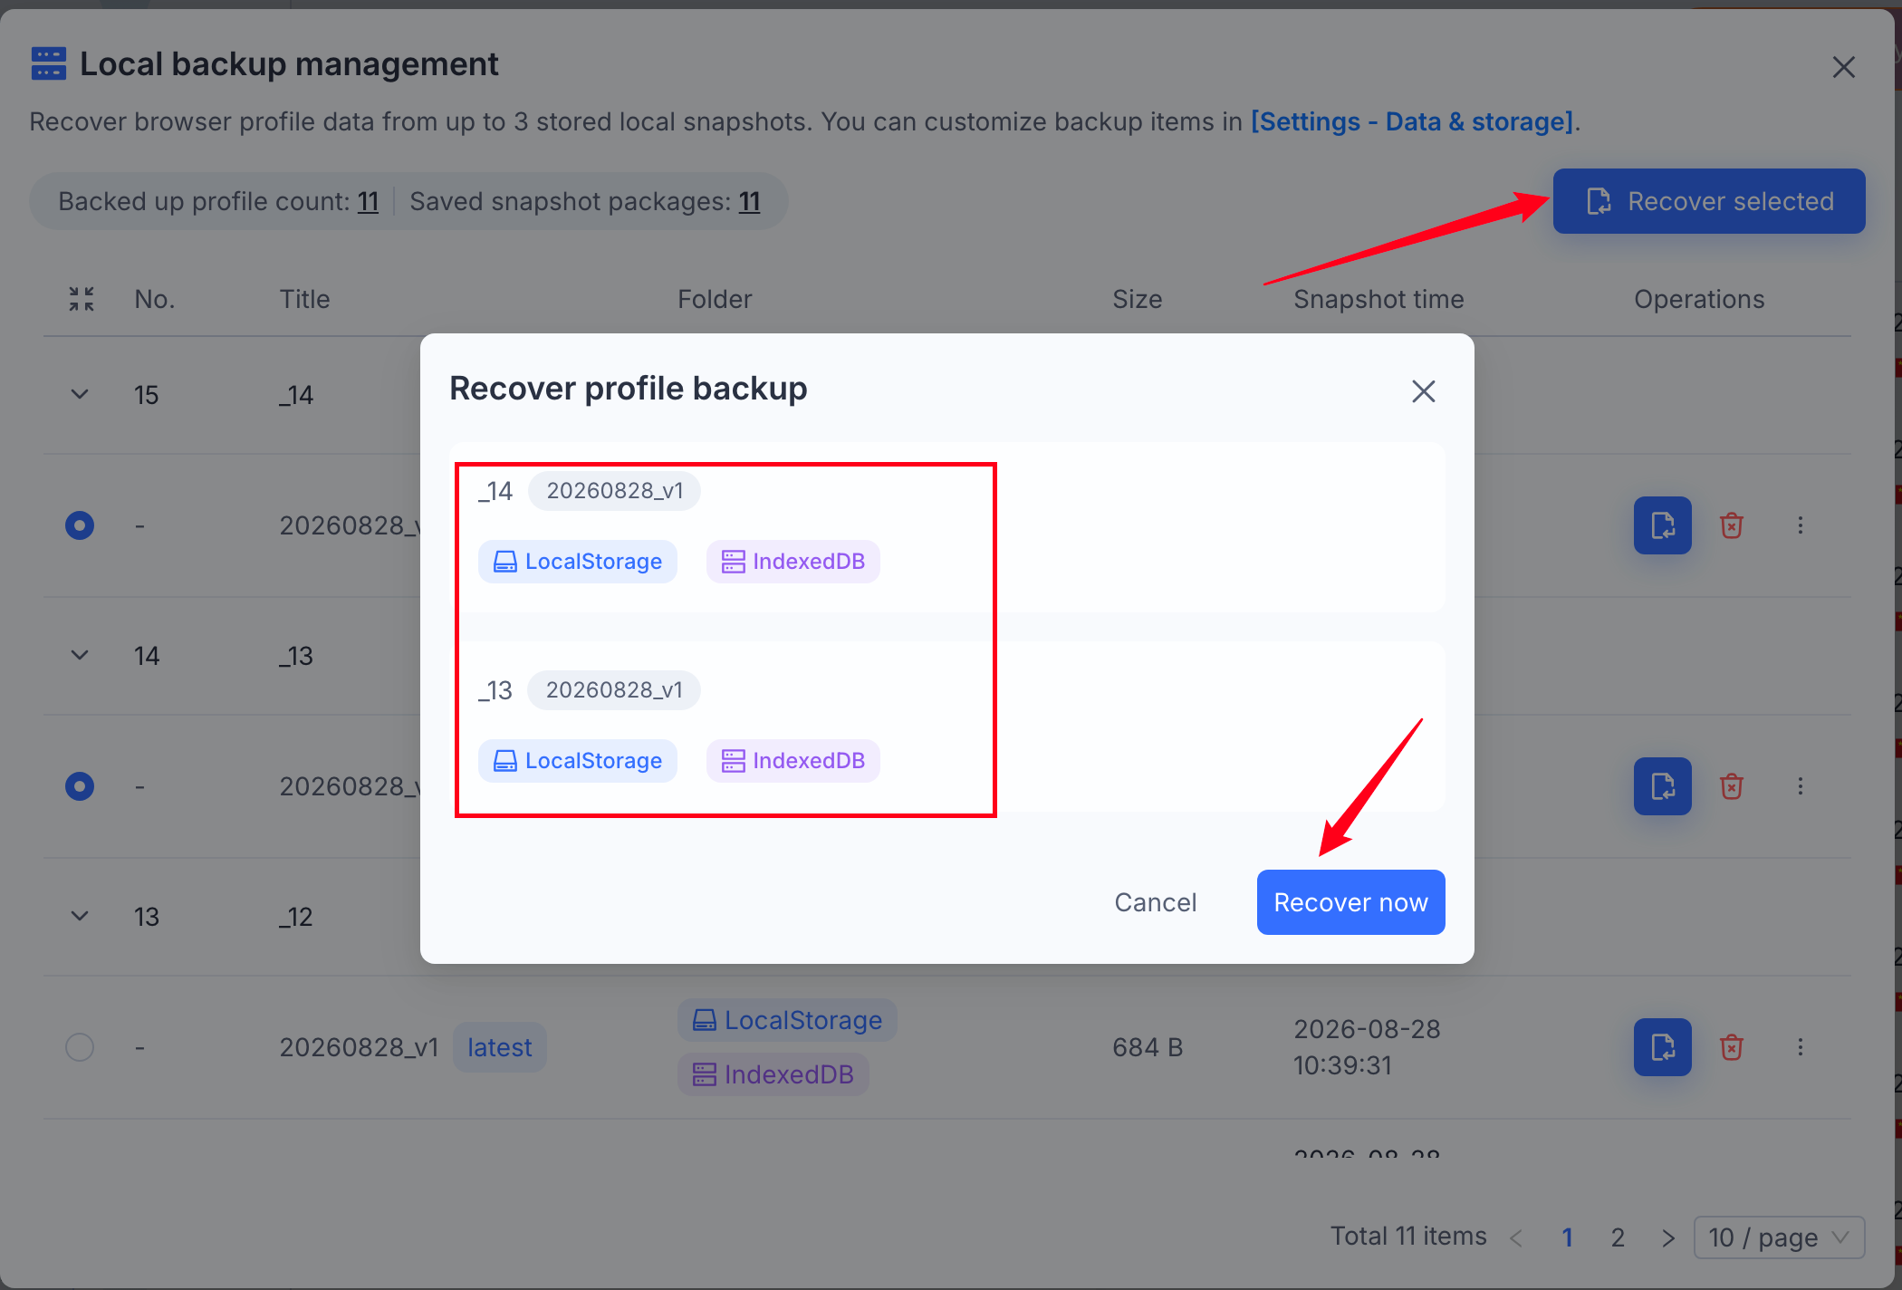This screenshot has height=1290, width=1902.
Task: Open more options for the latest 20260828_v1 row
Action: tap(1801, 1047)
